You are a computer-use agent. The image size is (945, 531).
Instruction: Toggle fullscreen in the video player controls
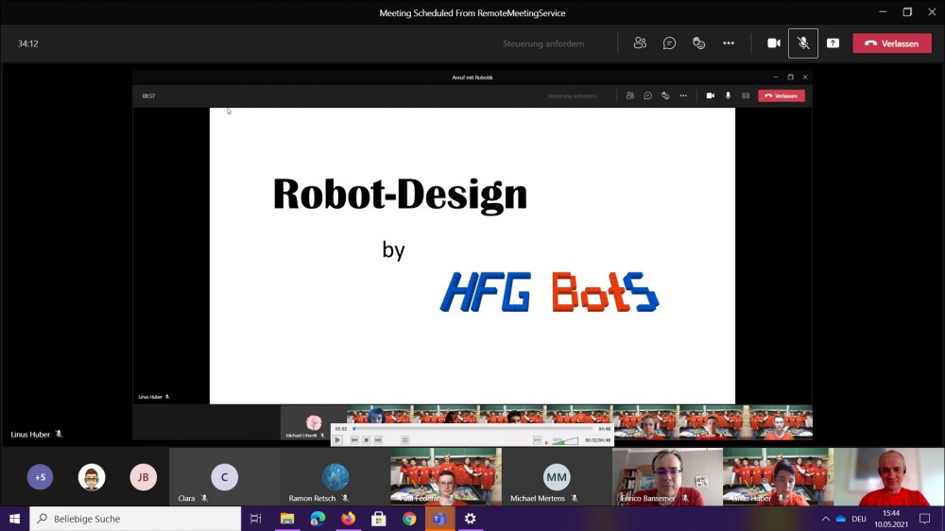click(404, 440)
